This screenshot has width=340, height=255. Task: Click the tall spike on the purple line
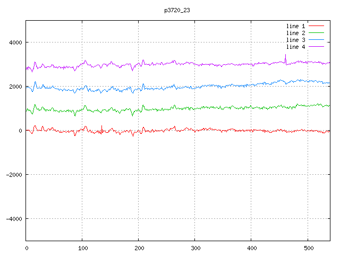point(285,56)
